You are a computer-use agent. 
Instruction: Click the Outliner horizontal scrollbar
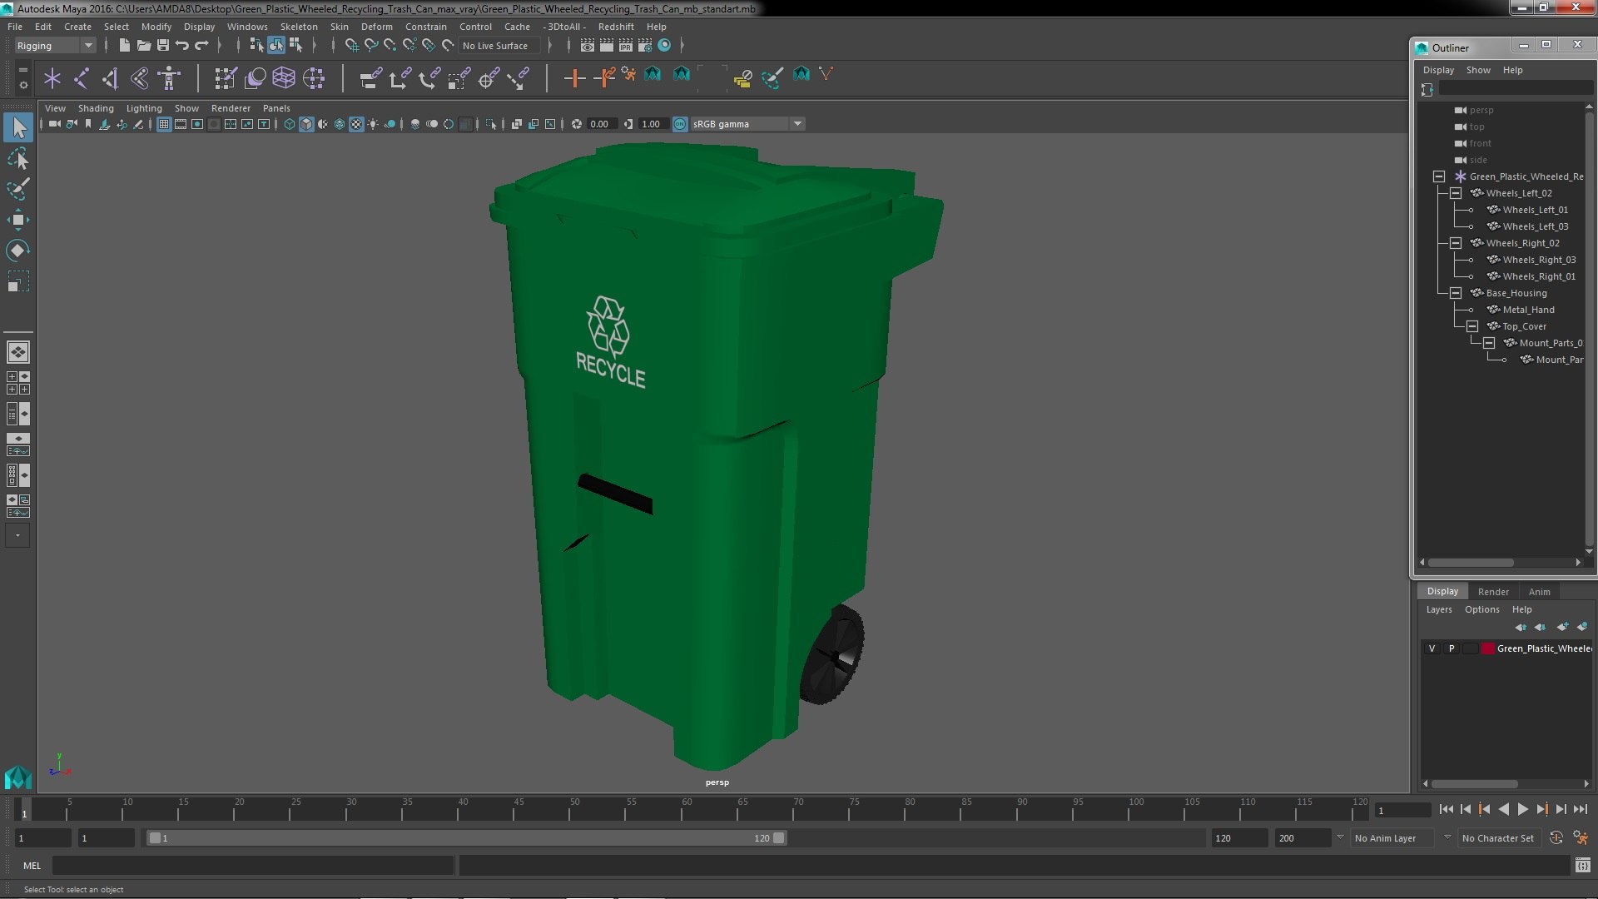[x=1471, y=563]
